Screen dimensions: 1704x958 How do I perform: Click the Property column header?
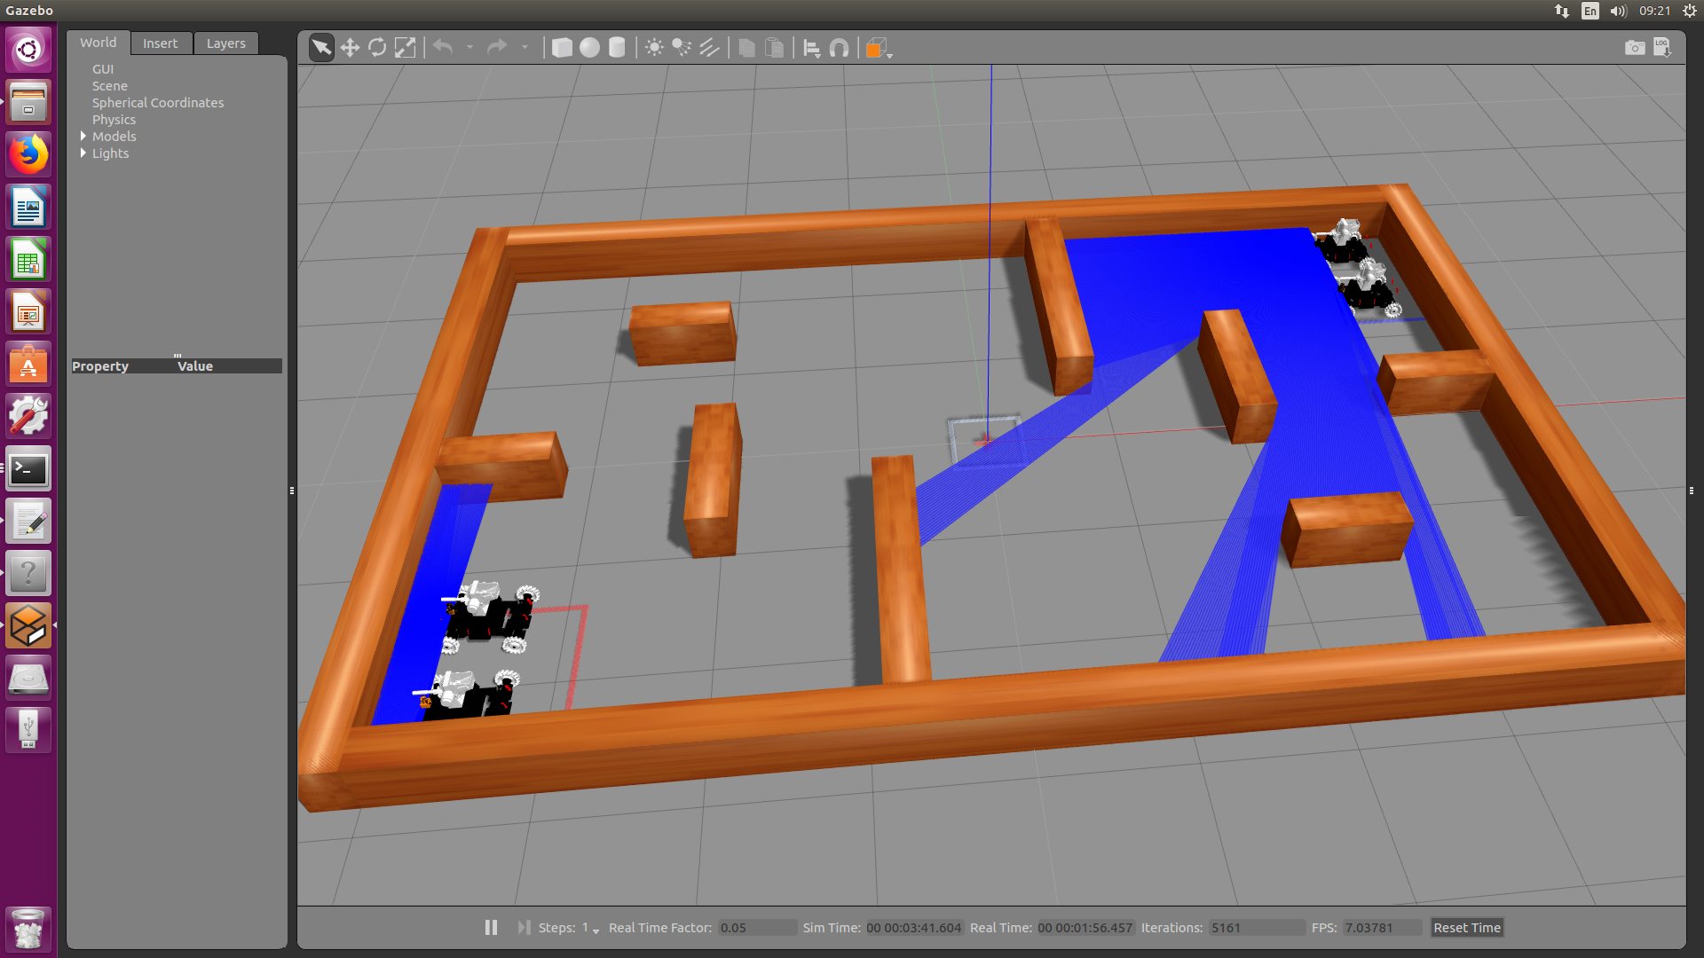point(100,366)
